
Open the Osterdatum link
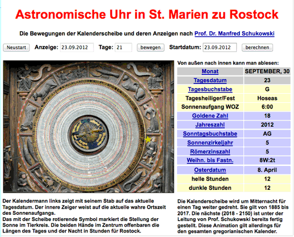pyautogui.click(x=210, y=170)
